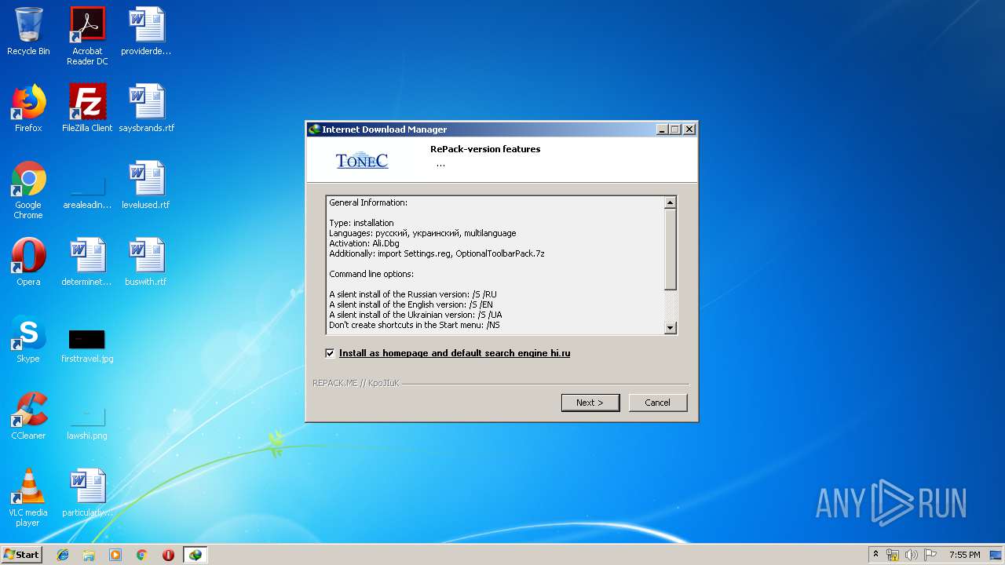Click the info box scroll down arrow

(x=670, y=328)
